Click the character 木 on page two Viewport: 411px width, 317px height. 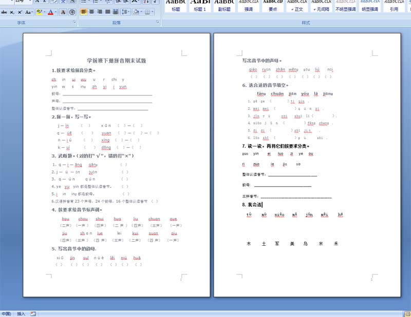coord(249,244)
